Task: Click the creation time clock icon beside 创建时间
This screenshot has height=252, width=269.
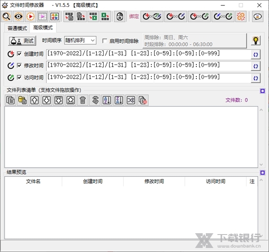Action: pyautogui.click(x=11, y=54)
